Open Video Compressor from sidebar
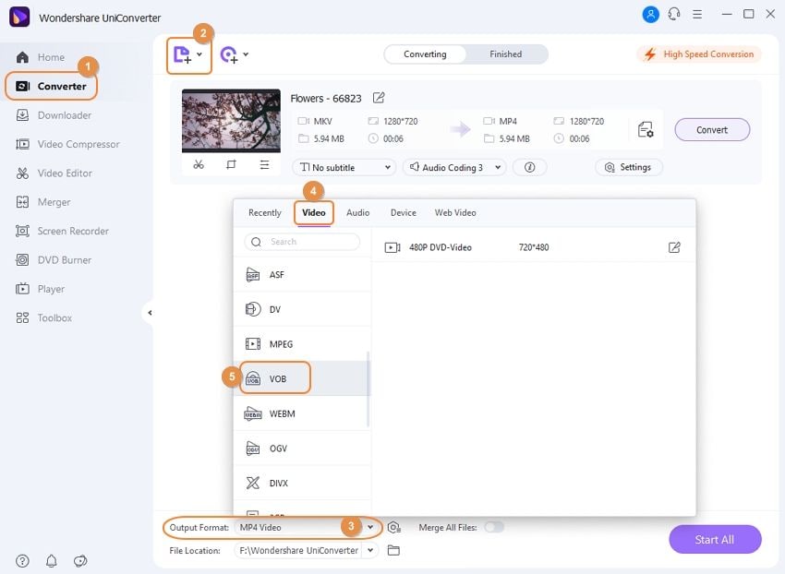785x574 pixels. [67, 144]
